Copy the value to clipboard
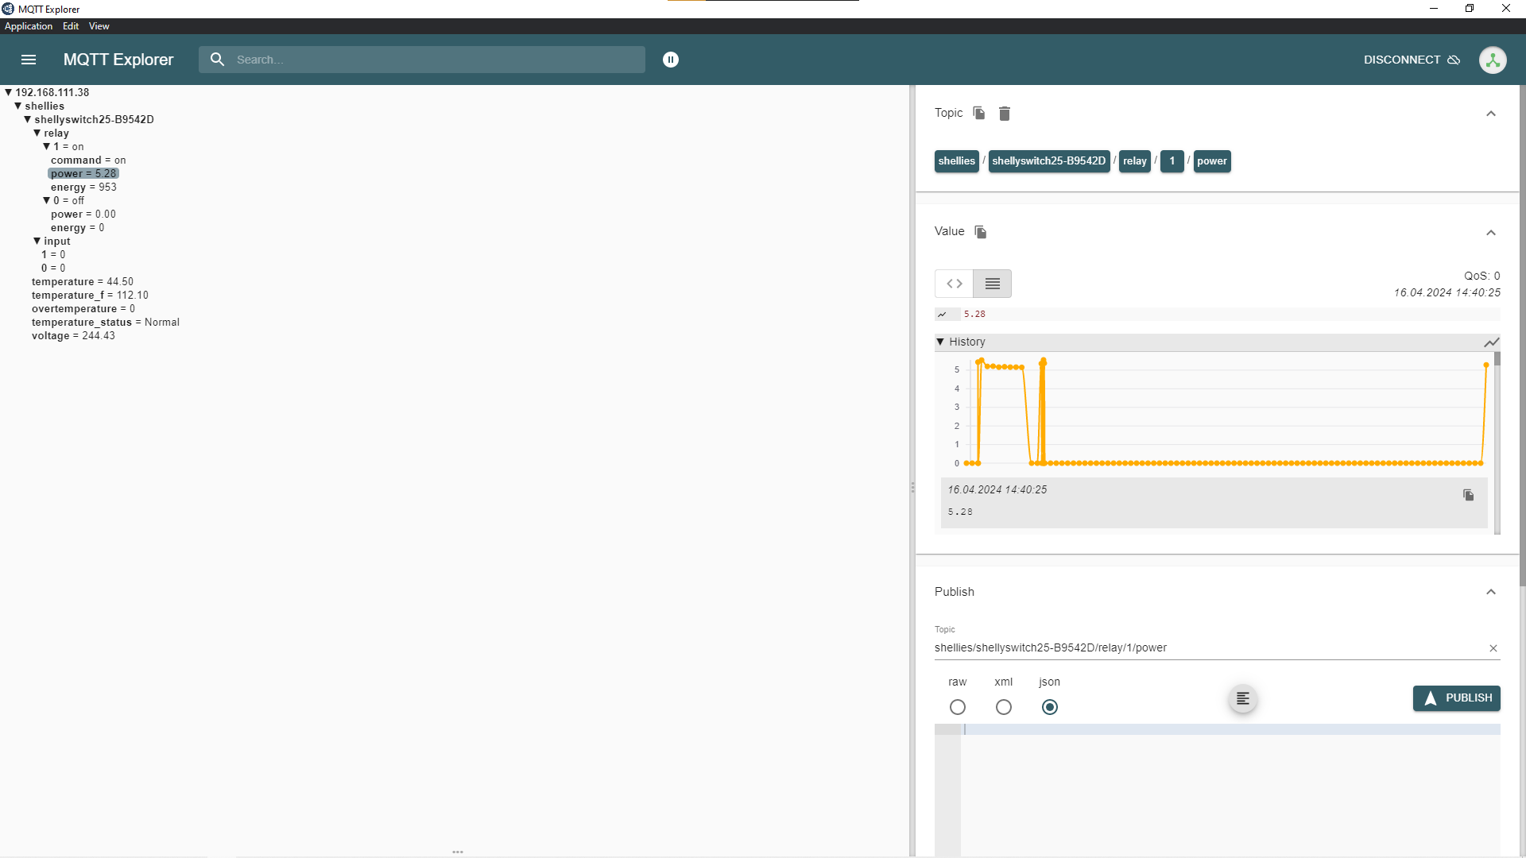Image resolution: width=1526 pixels, height=858 pixels. [981, 232]
